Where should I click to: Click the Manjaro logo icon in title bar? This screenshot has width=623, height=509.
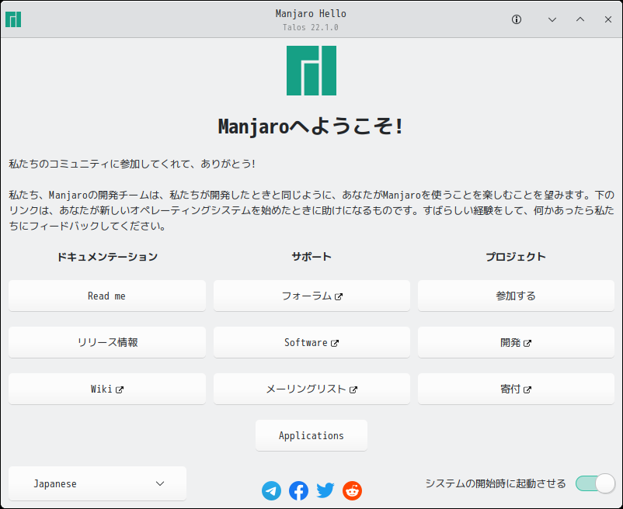13,19
